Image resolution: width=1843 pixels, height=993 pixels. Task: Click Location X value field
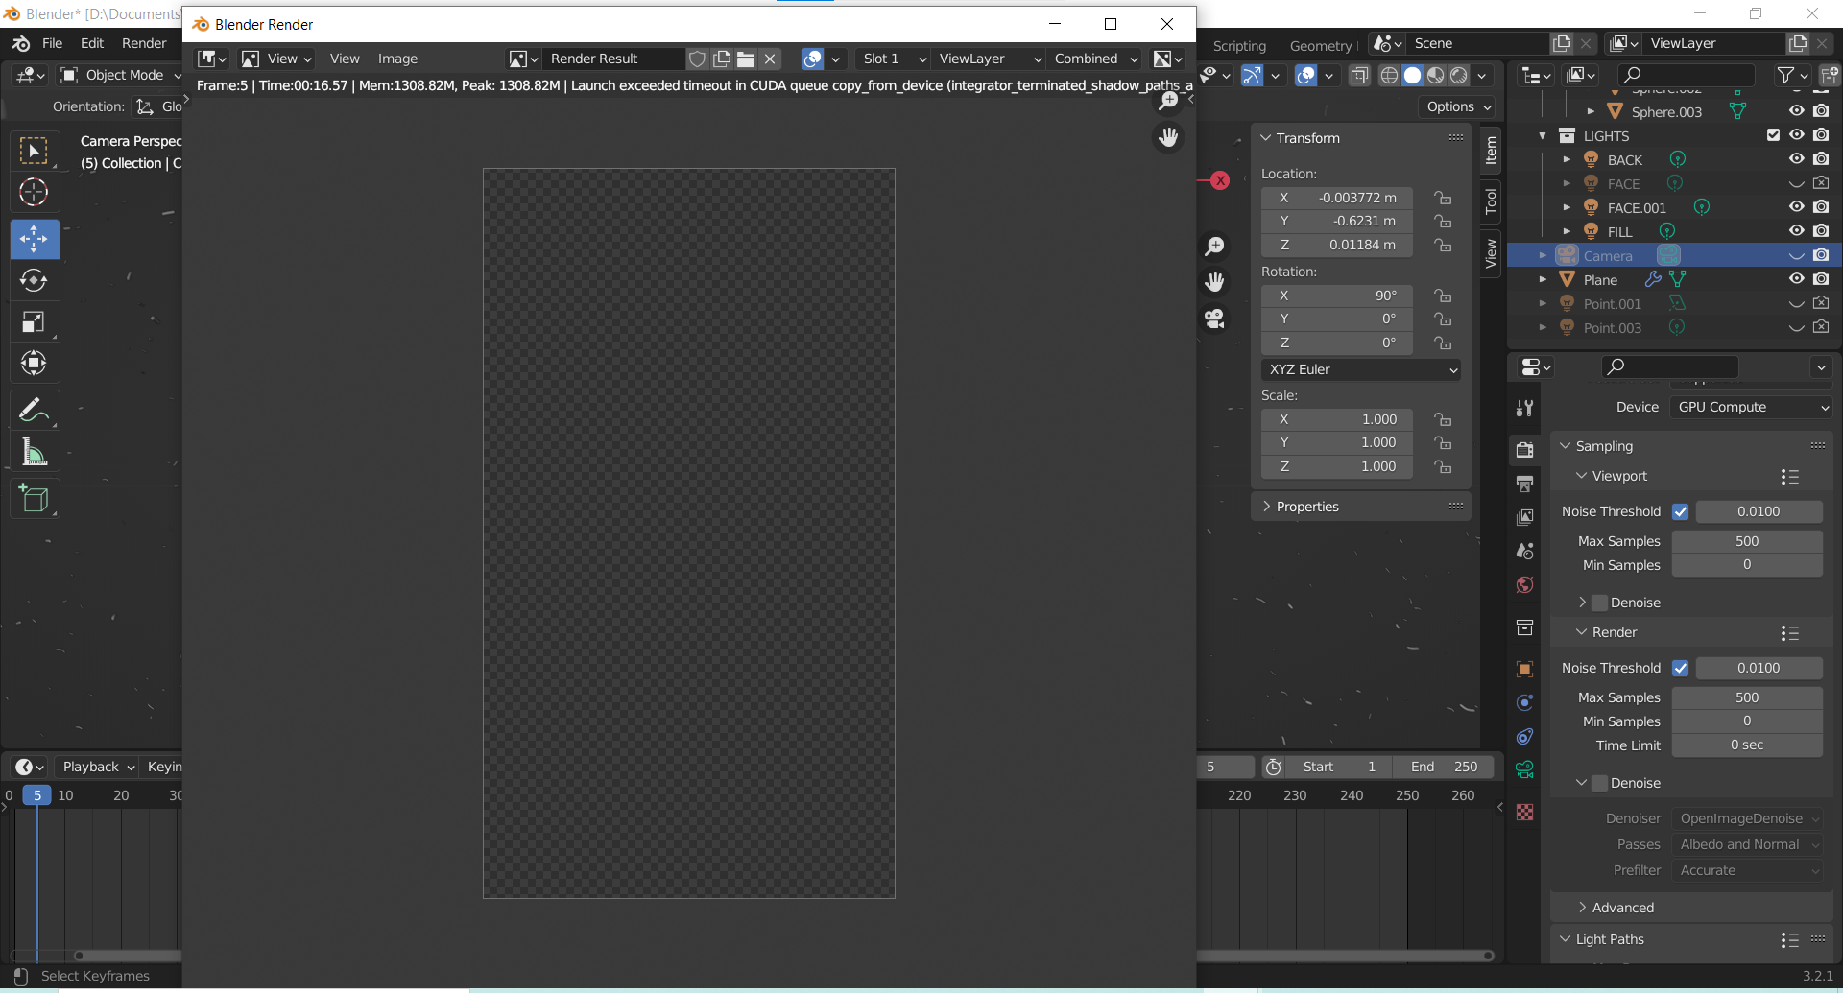[1336, 198]
